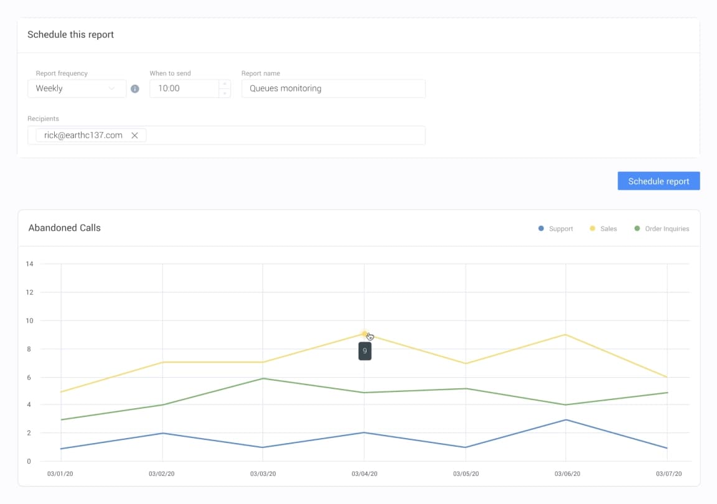The height and width of the screenshot is (504, 717).
Task: Click the info icon next to Weekly
Action: [135, 89]
